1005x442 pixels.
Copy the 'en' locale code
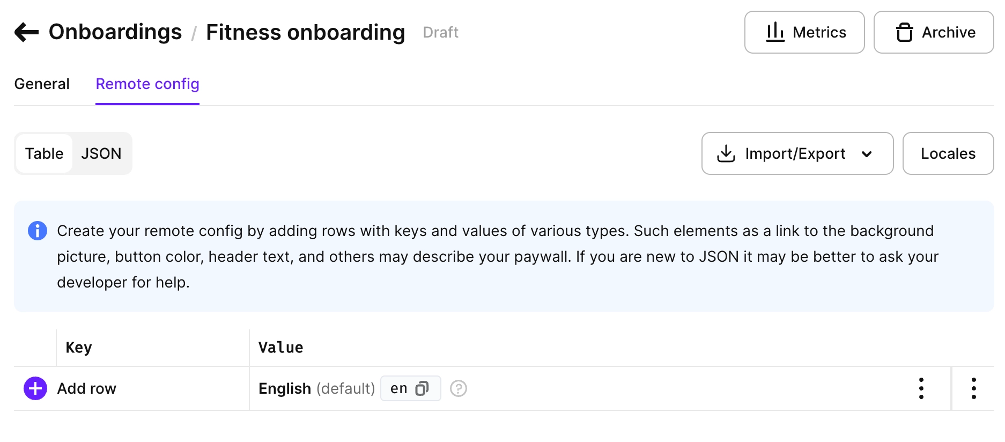[x=422, y=388]
